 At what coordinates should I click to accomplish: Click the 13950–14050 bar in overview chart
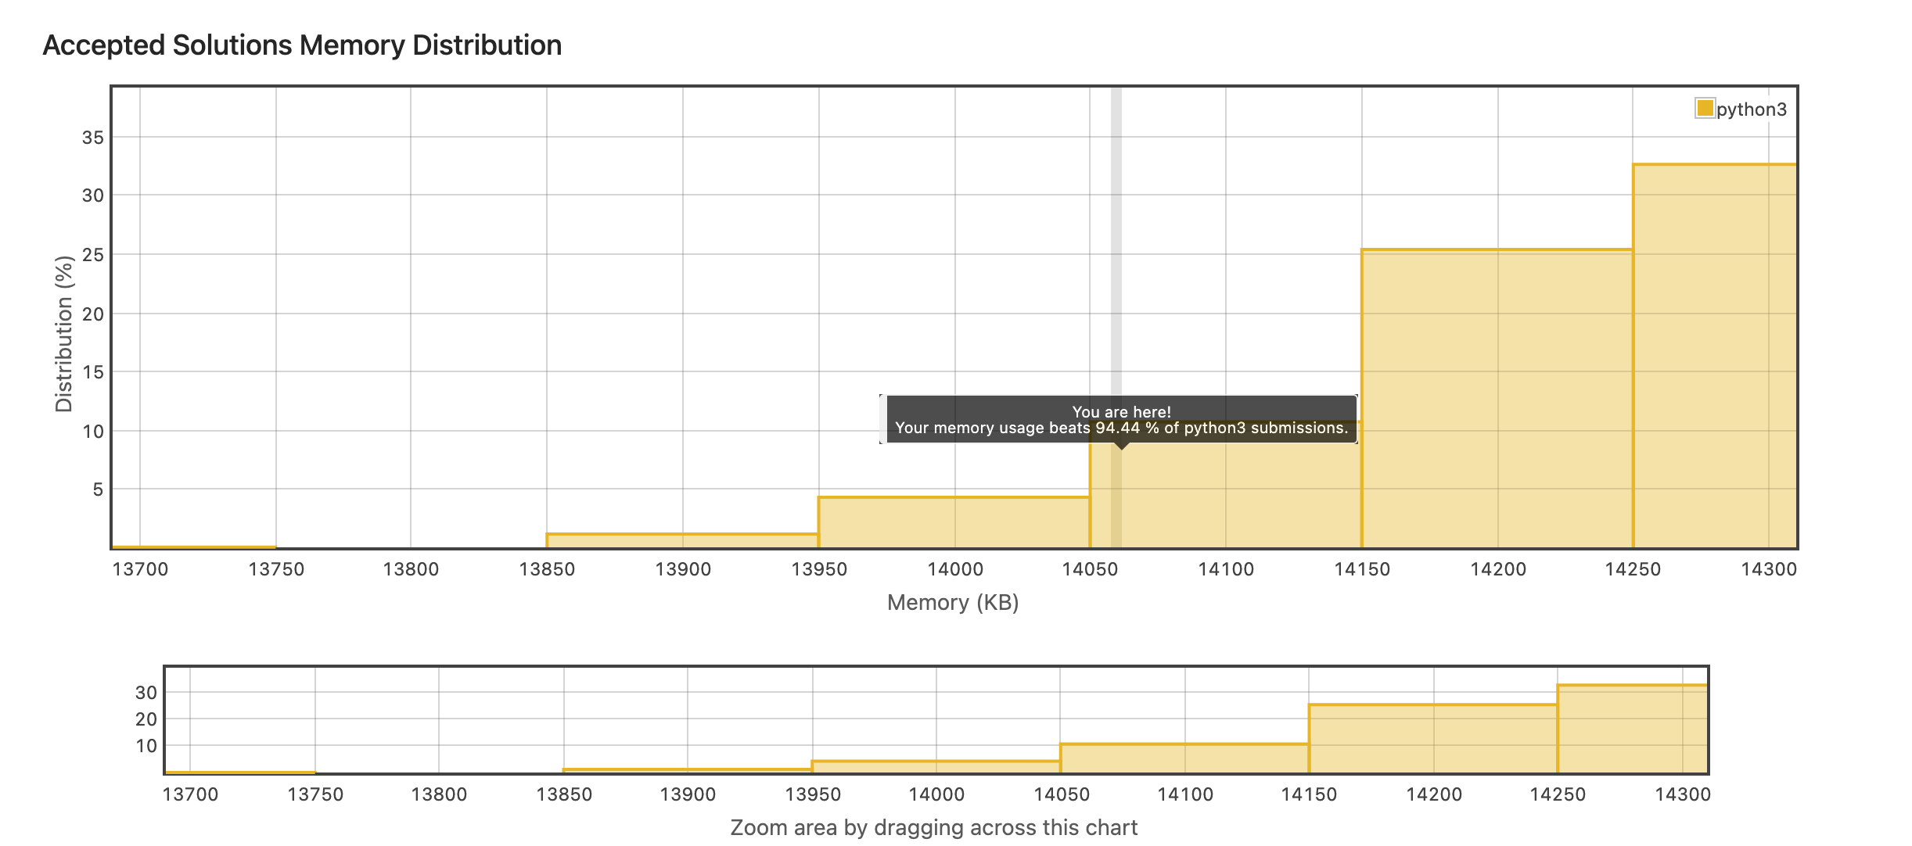point(936,766)
